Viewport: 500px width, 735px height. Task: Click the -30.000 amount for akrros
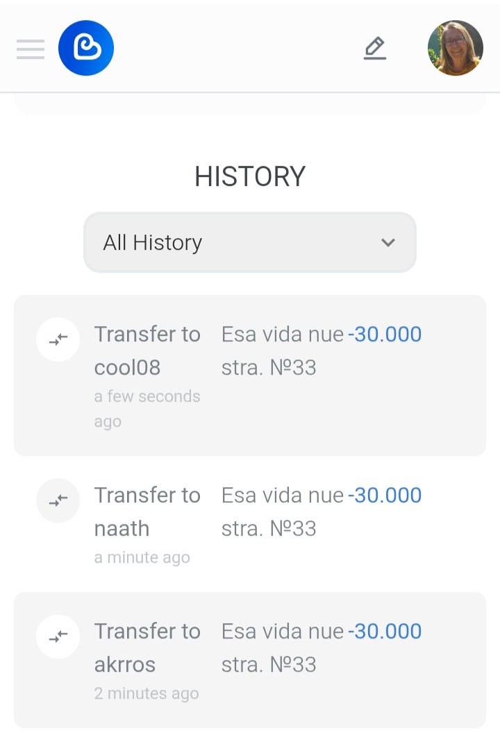pyautogui.click(x=385, y=631)
